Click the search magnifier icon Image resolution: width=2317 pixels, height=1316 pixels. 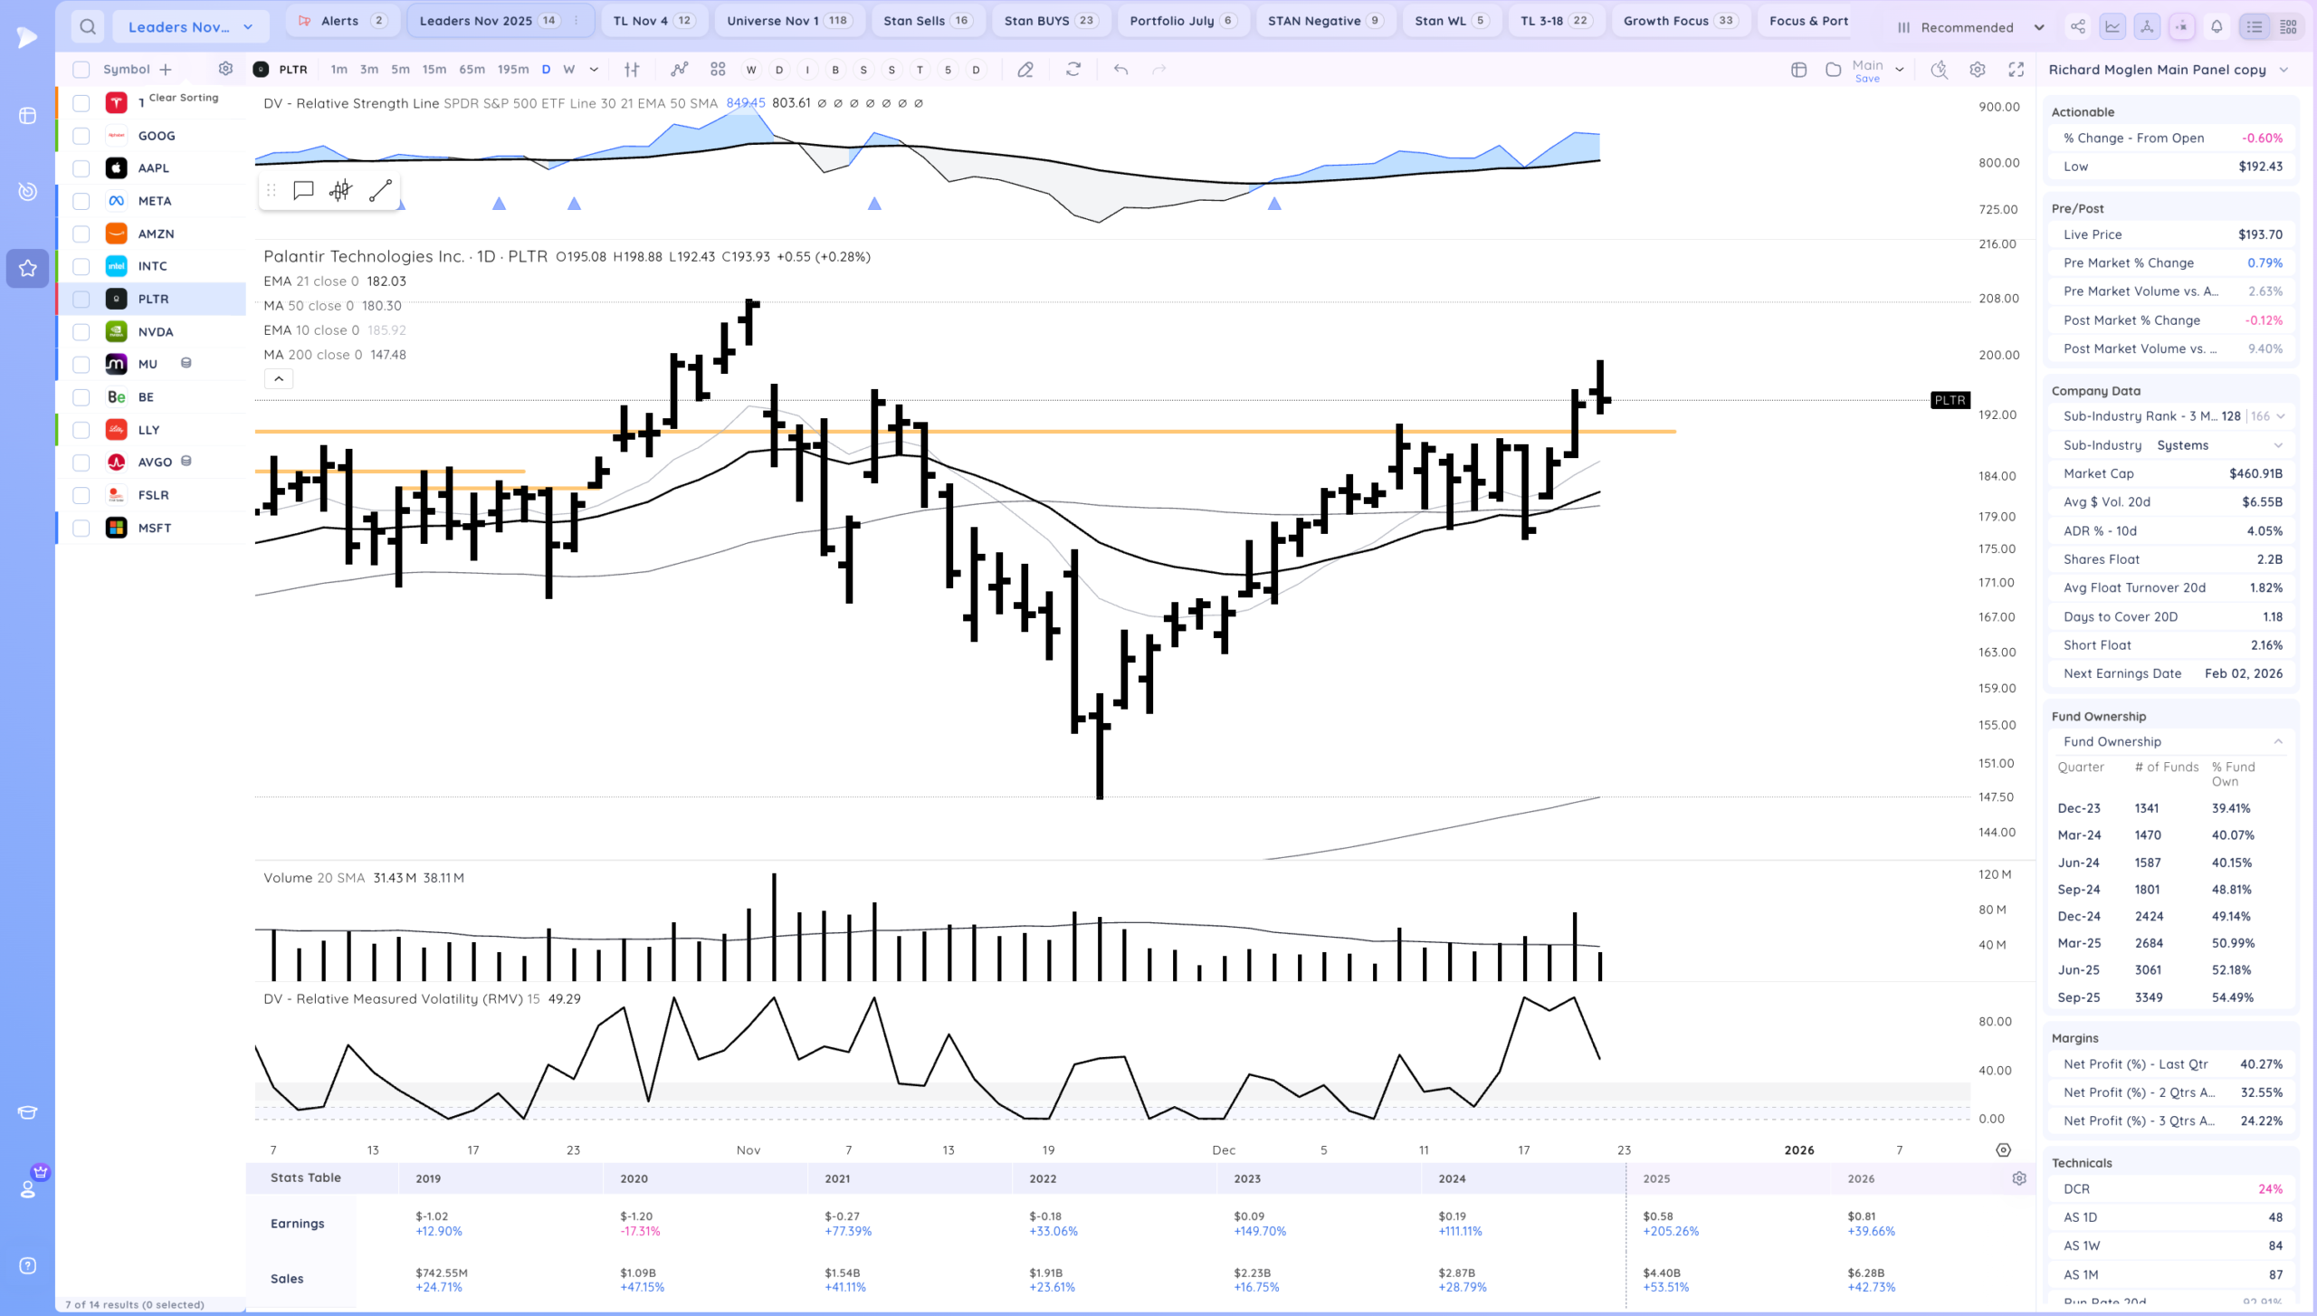click(87, 27)
